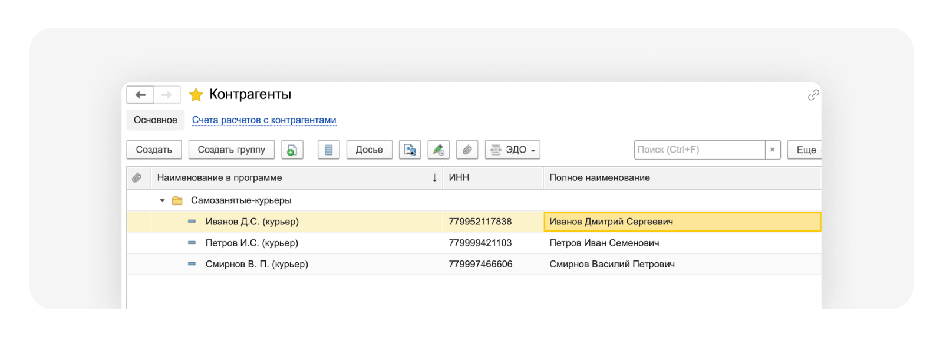Open the Досье report
Image resolution: width=943 pixels, height=337 pixels.
[x=369, y=150]
